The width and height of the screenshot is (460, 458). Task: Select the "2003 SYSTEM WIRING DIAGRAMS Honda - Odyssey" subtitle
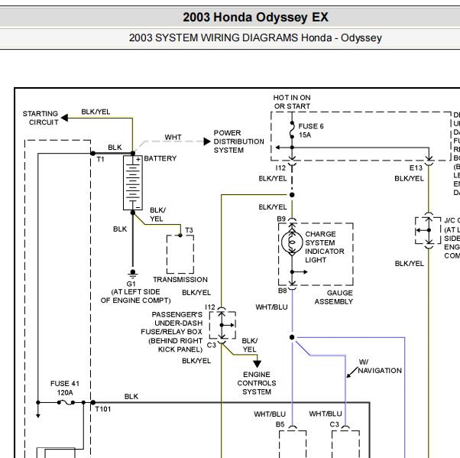255,38
